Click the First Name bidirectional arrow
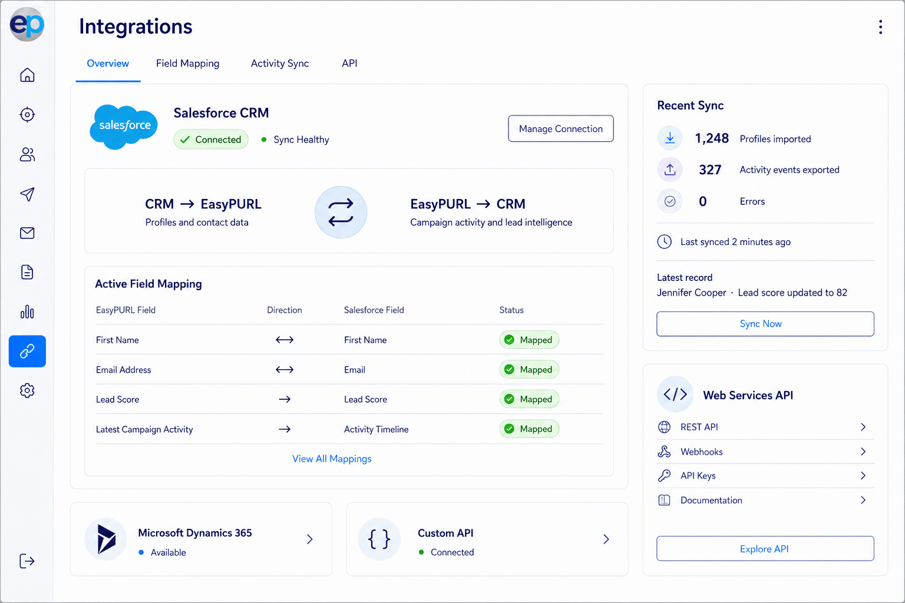This screenshot has width=905, height=603. (x=285, y=340)
